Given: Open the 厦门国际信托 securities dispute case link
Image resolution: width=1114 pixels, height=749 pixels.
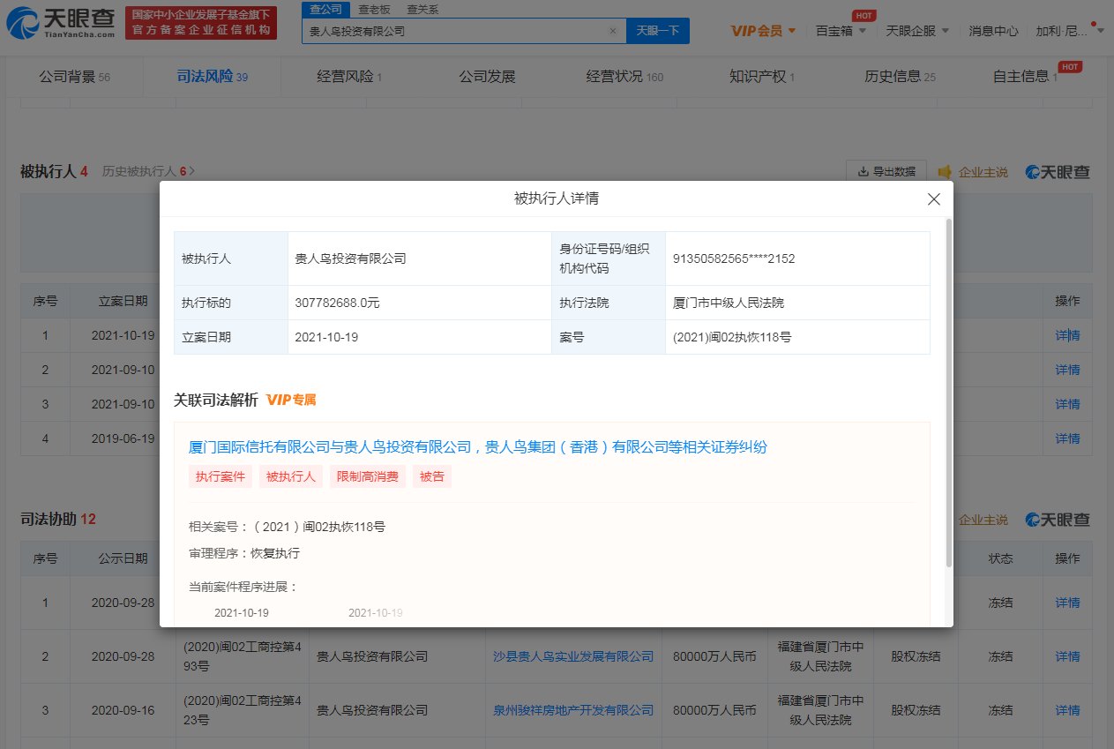Looking at the screenshot, I should [478, 447].
